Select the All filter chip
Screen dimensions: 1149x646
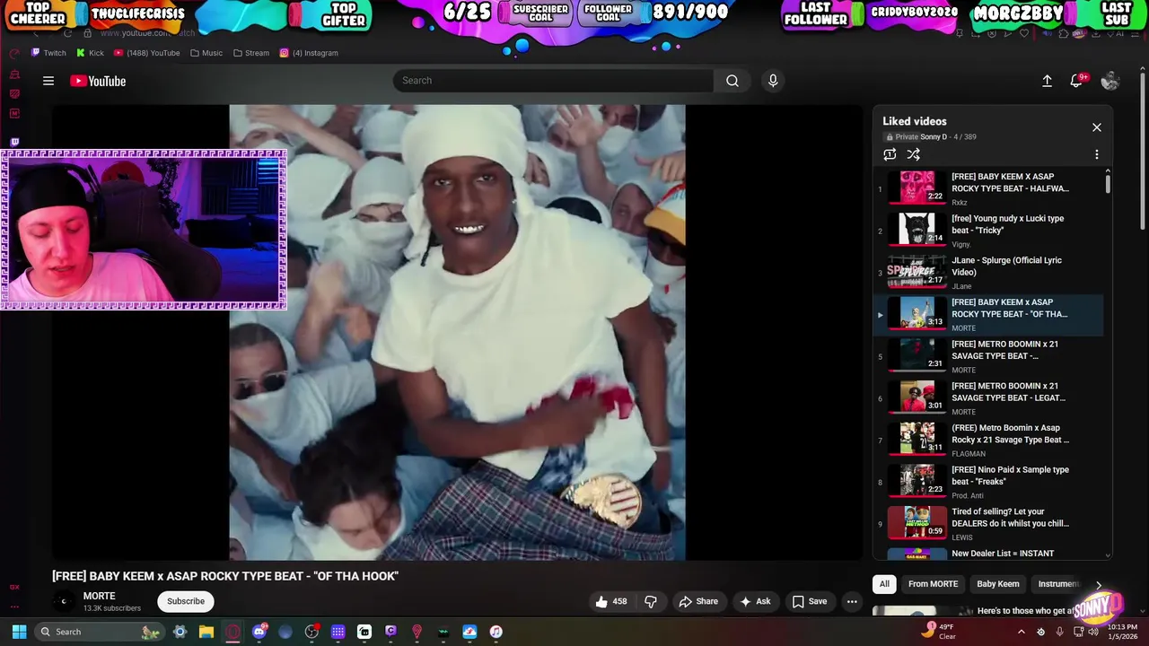tap(884, 584)
